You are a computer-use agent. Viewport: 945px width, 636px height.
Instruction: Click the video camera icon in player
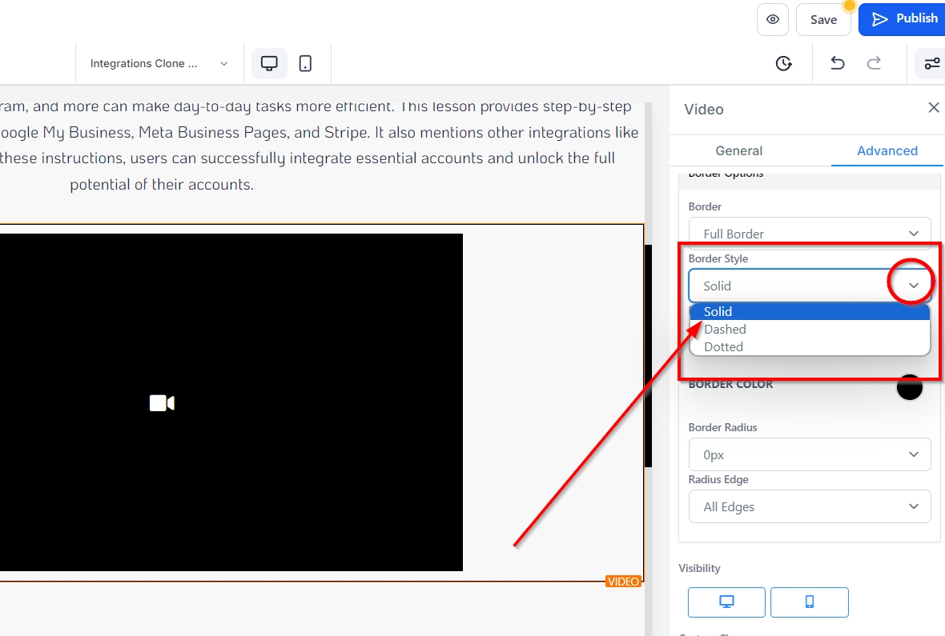point(162,403)
